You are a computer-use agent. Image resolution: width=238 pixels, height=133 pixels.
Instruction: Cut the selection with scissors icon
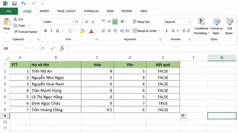(x=15, y=19)
